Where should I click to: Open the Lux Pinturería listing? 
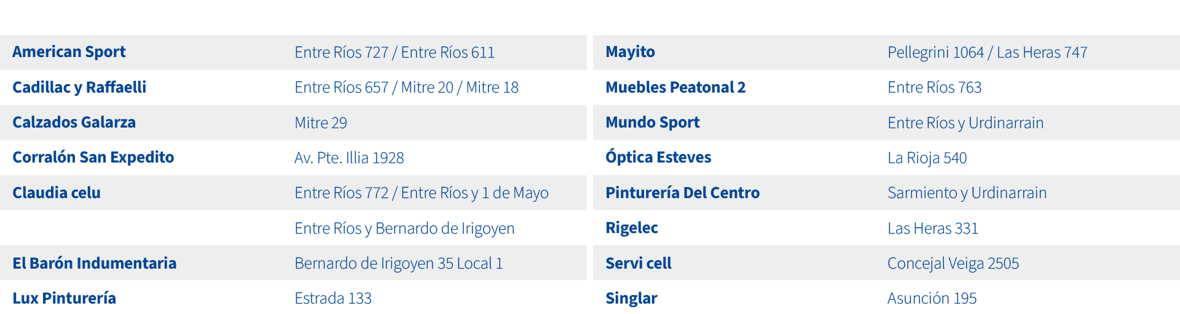click(x=64, y=298)
